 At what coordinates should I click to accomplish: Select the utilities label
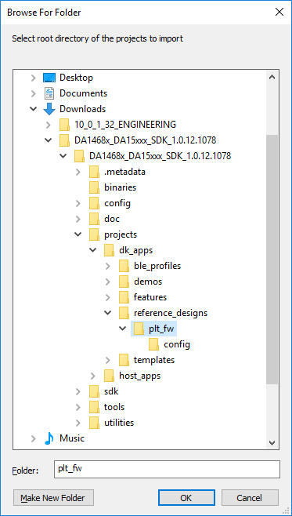[x=119, y=423]
